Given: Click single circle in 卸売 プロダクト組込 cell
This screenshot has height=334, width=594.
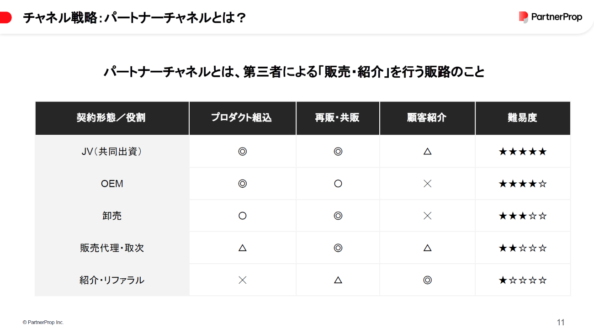Looking at the screenshot, I should 243,216.
